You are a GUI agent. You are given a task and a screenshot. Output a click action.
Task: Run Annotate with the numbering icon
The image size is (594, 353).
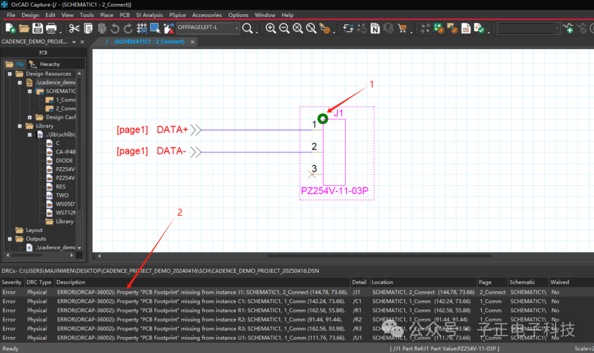point(348,29)
